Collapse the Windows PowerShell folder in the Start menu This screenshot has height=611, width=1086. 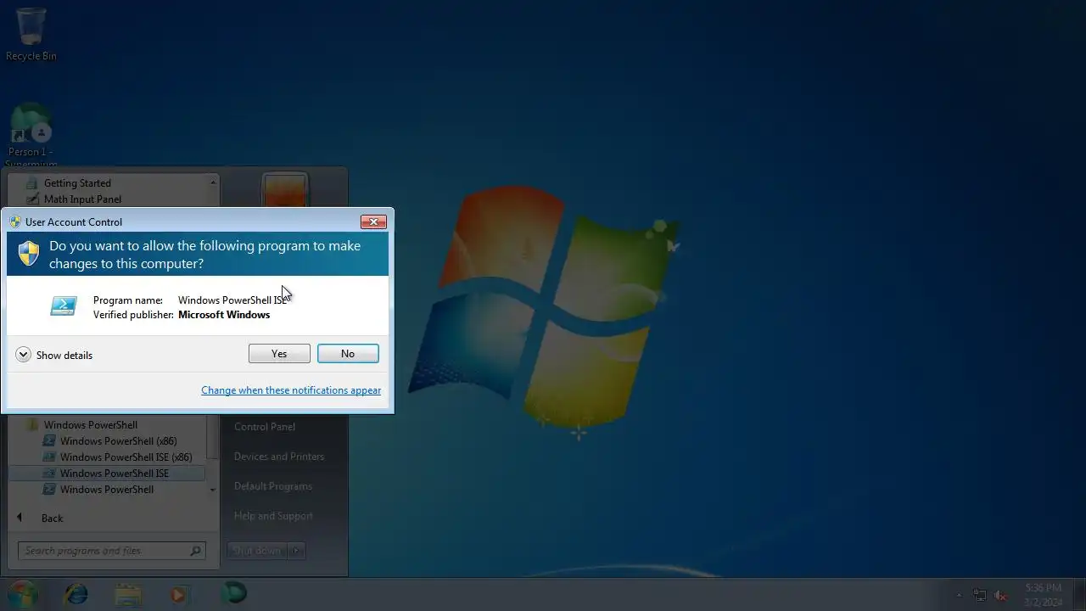[90, 425]
